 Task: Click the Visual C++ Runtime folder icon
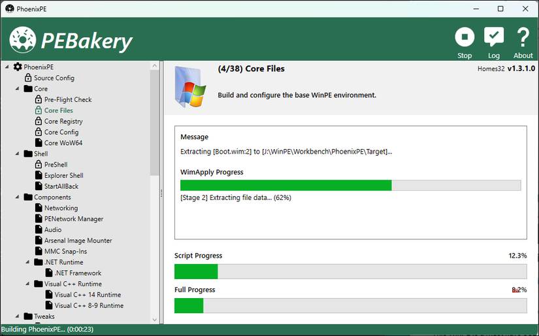pyautogui.click(x=39, y=284)
